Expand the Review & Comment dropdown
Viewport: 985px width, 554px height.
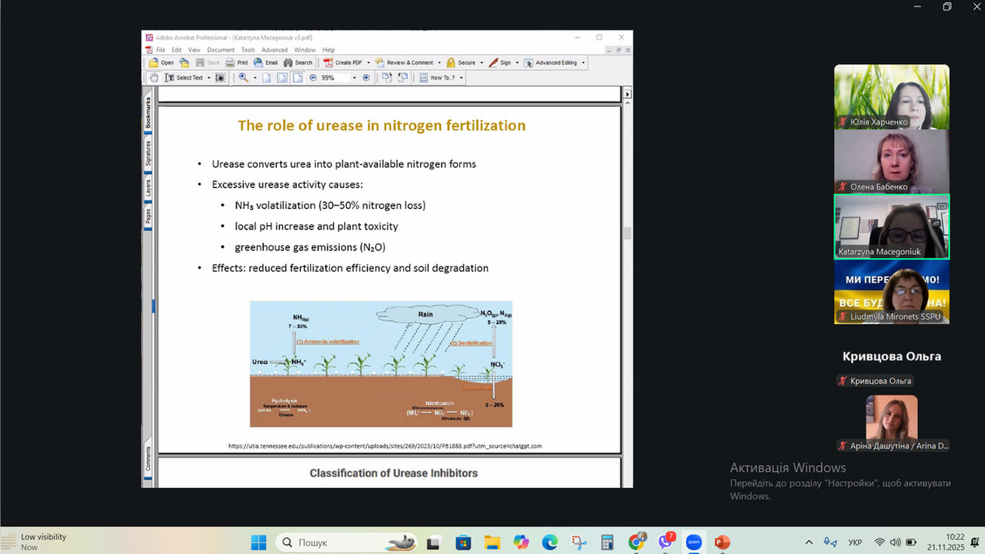pyautogui.click(x=439, y=63)
